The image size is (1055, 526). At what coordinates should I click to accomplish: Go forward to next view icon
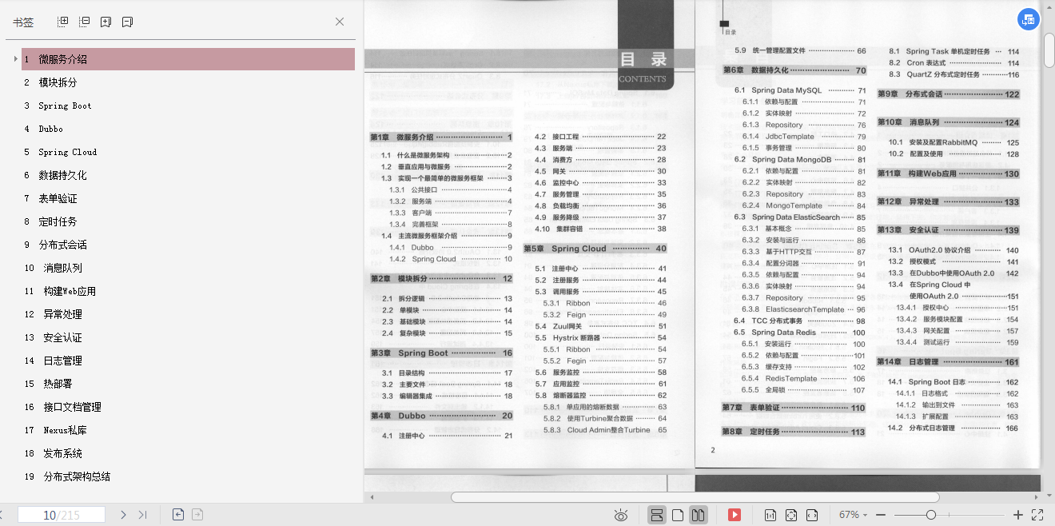pos(197,515)
